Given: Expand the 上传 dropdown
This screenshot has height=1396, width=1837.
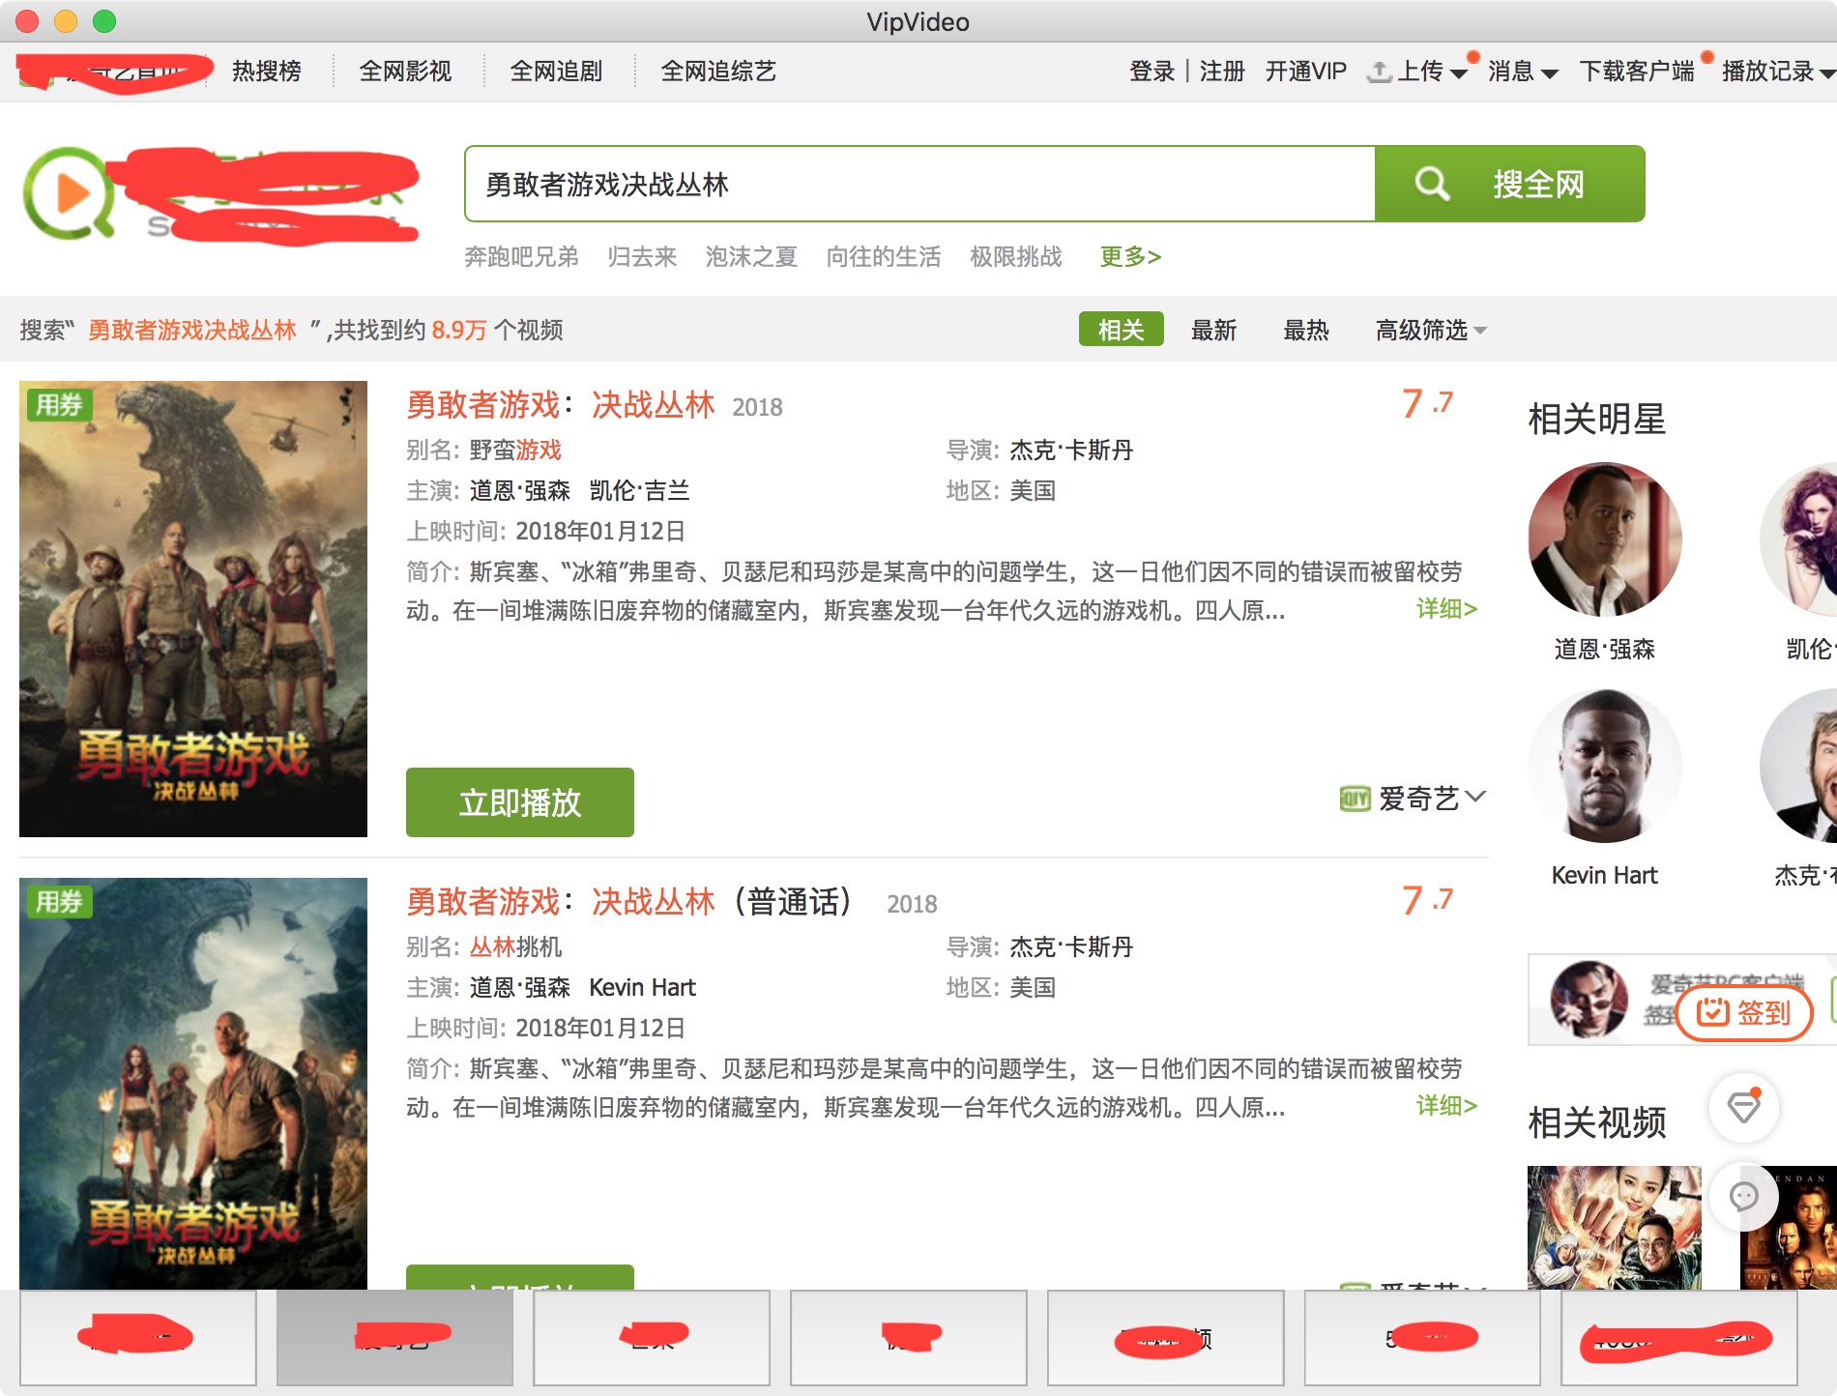Looking at the screenshot, I should tap(1459, 73).
